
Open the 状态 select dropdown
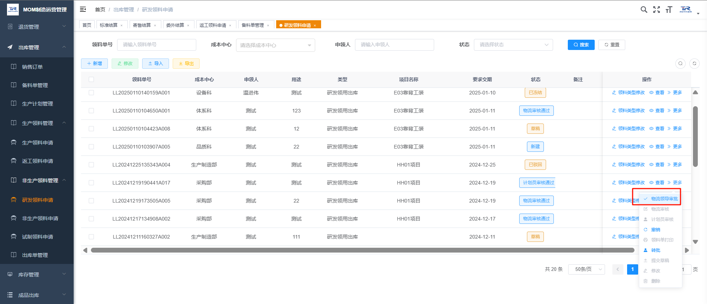[513, 45]
